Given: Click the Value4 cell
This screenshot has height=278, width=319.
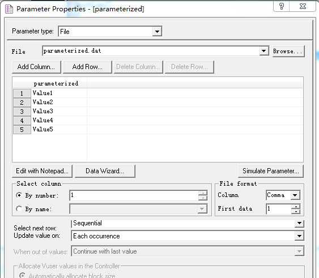Looking at the screenshot, I should 59,120.
